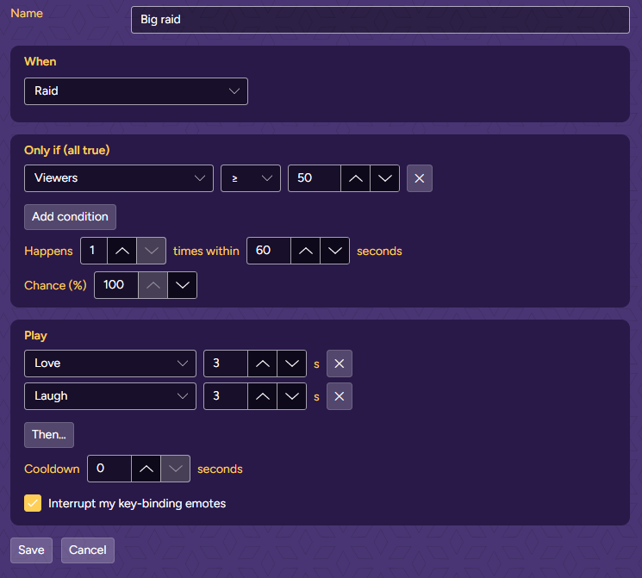Increase the viewers threshold value above 50
The height and width of the screenshot is (578, 642).
355,178
